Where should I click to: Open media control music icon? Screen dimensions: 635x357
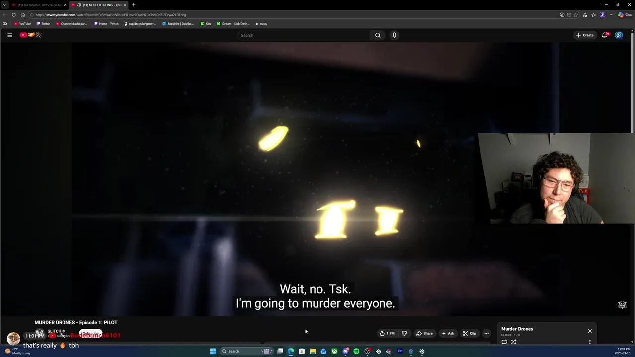coord(585,15)
